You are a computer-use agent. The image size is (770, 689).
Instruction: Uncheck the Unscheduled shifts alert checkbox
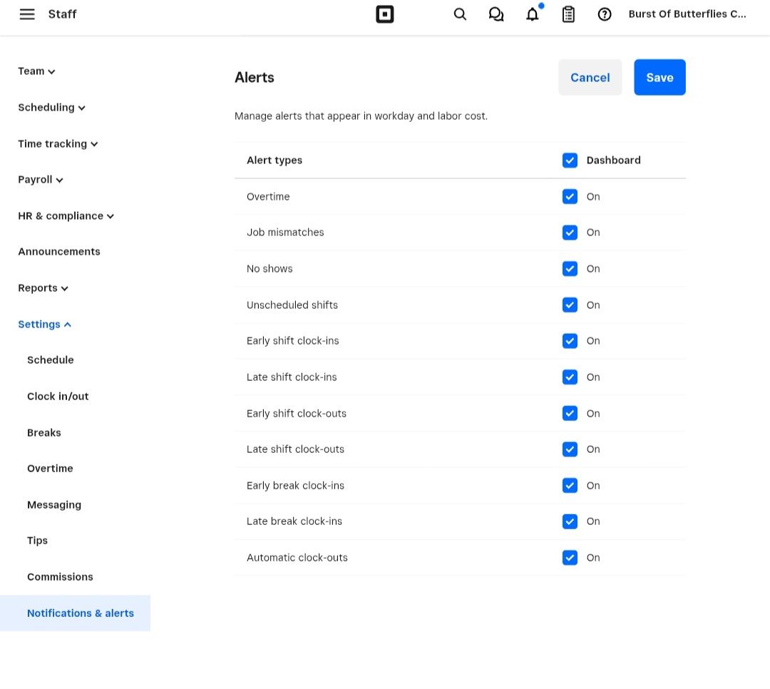(570, 305)
